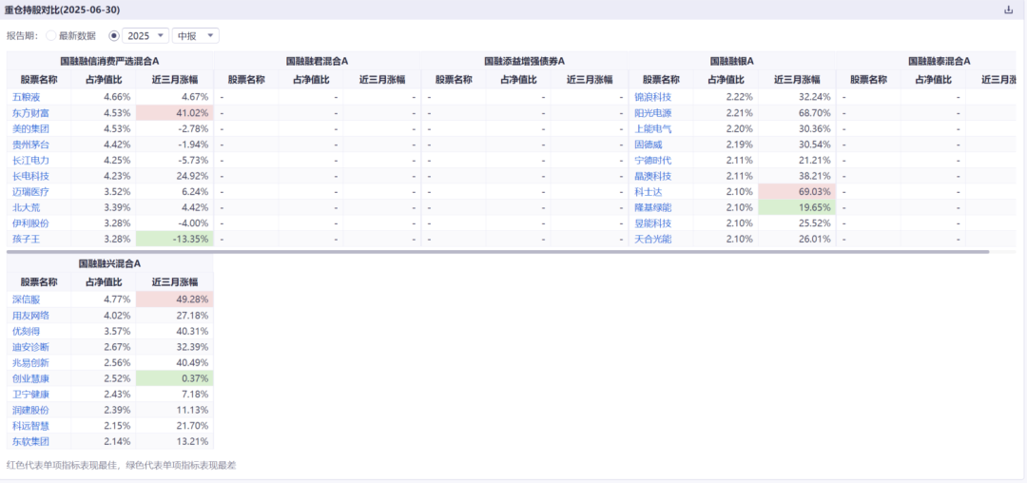Open stock link 伊利股份

(x=30, y=223)
